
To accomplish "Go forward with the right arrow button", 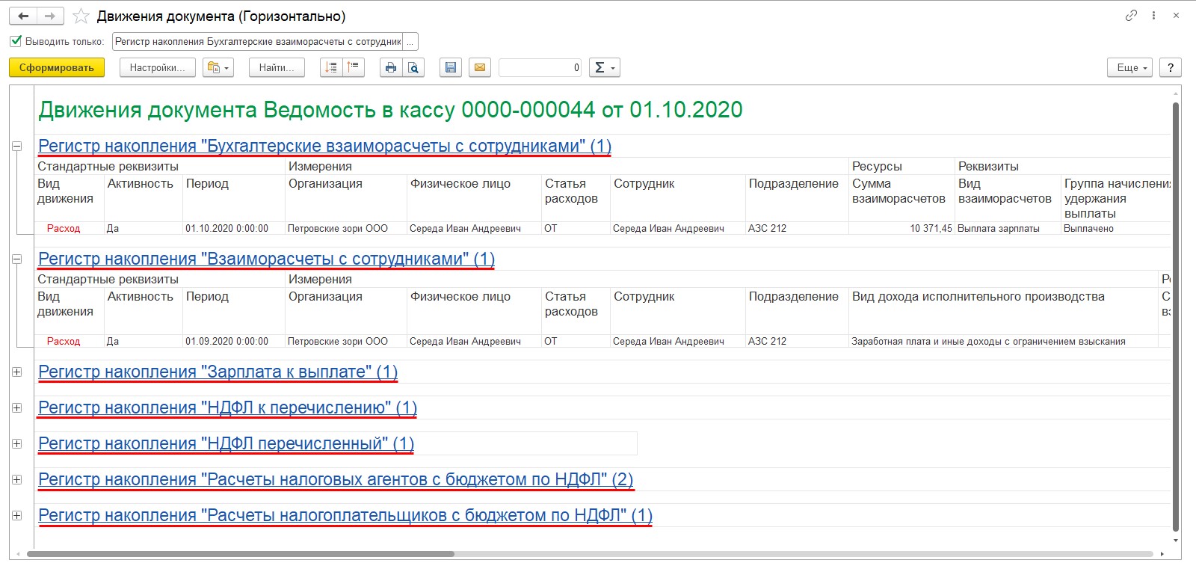I will [x=50, y=16].
